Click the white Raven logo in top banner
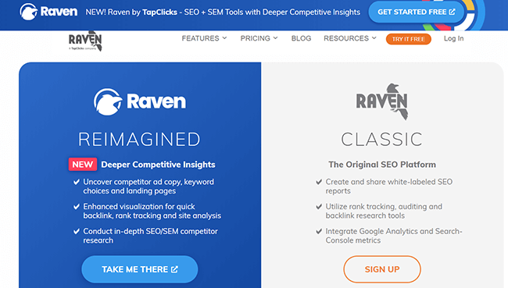Viewport: 508px width, 288px height. 48,12
